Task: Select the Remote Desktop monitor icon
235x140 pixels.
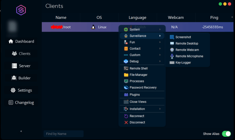Action: point(172,43)
